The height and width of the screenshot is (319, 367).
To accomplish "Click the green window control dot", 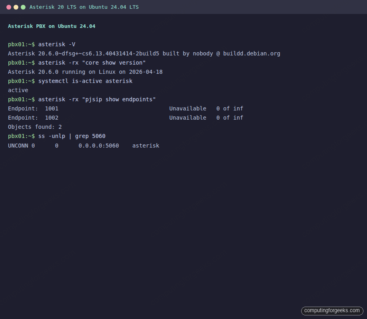I will (23, 7).
